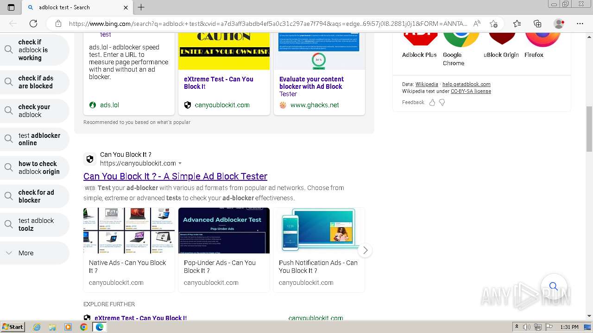Open the CC-BY-SA license link
Viewport: 593px width, 333px height.
point(471,91)
